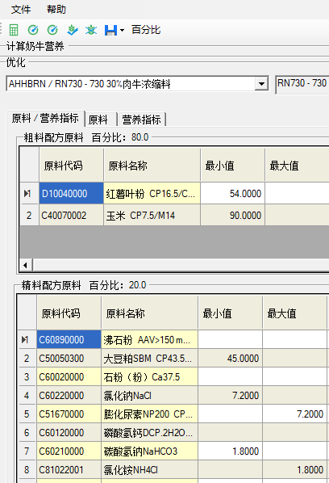Select cell 沸石粉 AAV>150
Image resolution: width=329 pixels, height=483 pixels.
pyautogui.click(x=149, y=339)
